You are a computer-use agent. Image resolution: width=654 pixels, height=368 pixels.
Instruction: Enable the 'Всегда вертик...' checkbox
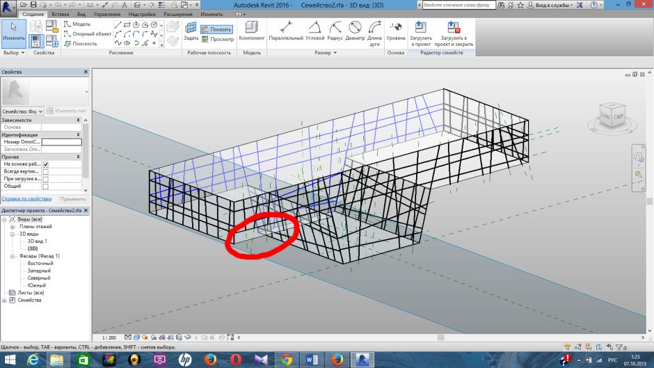click(46, 172)
